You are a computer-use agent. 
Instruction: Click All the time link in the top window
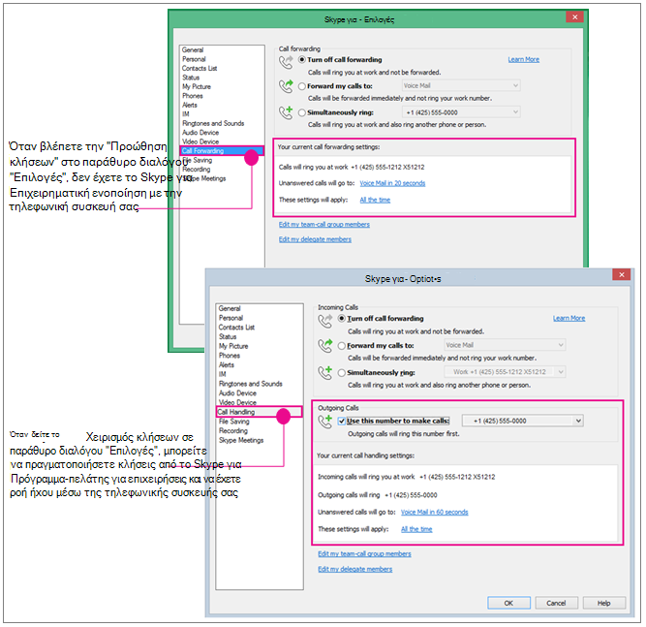[x=375, y=200]
